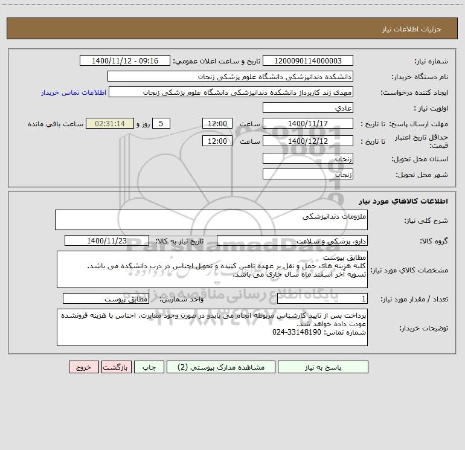Click response deadline time 12:00 field
The width and height of the screenshot is (465, 450).
217,123
